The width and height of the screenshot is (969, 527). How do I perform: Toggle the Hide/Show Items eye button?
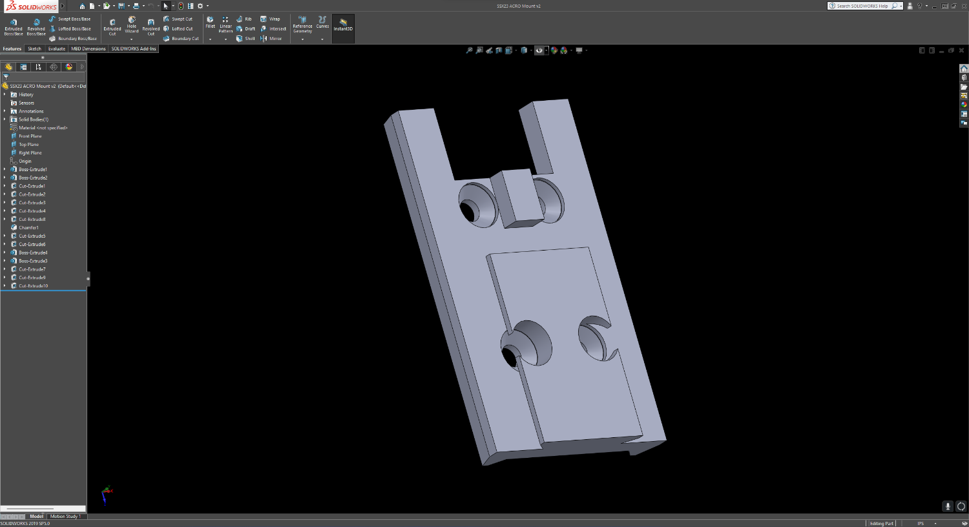[539, 50]
